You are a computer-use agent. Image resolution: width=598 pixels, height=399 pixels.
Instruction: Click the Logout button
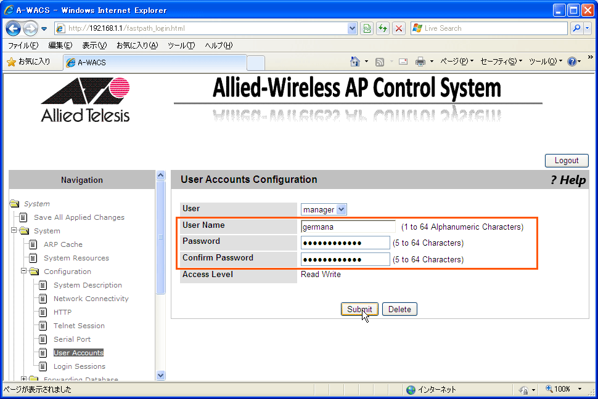[x=567, y=161]
